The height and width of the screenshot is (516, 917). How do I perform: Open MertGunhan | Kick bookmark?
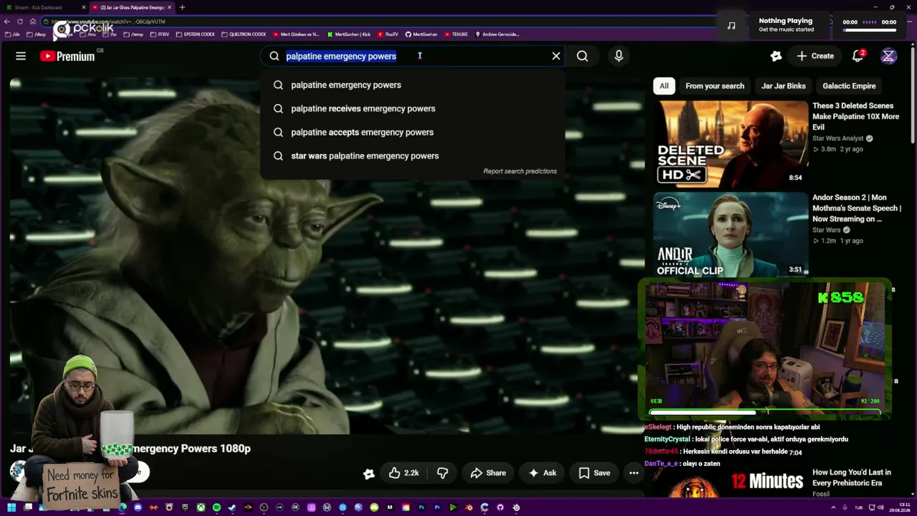(x=349, y=34)
